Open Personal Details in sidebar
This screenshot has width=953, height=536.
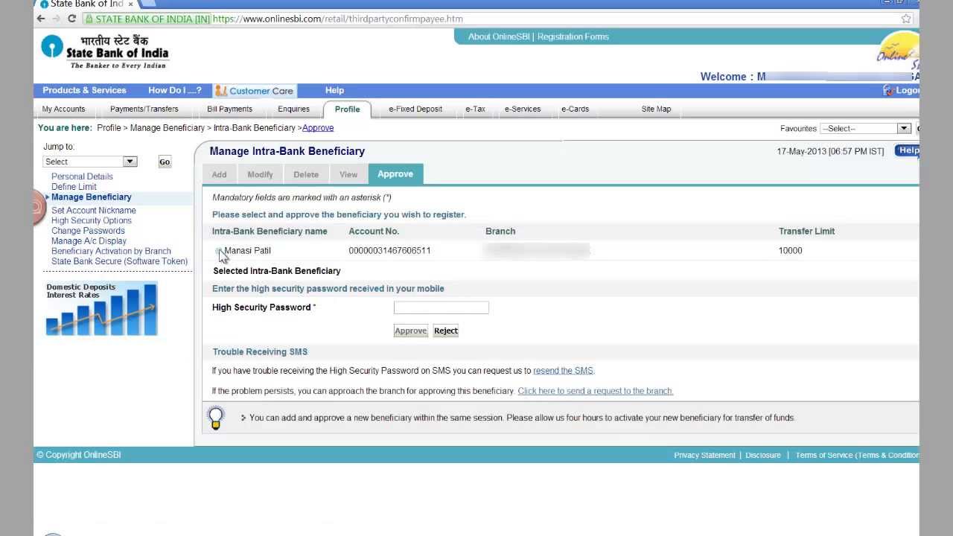(82, 176)
